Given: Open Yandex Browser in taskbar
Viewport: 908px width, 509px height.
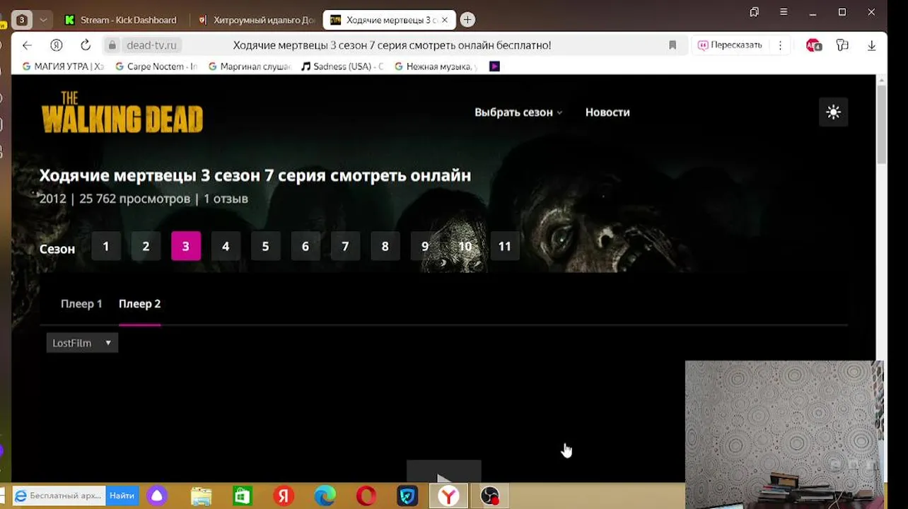Looking at the screenshot, I should (x=448, y=496).
